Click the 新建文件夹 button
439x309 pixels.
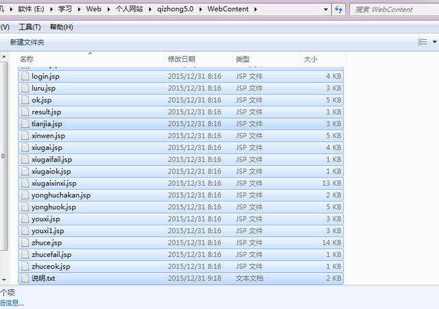[x=27, y=42]
